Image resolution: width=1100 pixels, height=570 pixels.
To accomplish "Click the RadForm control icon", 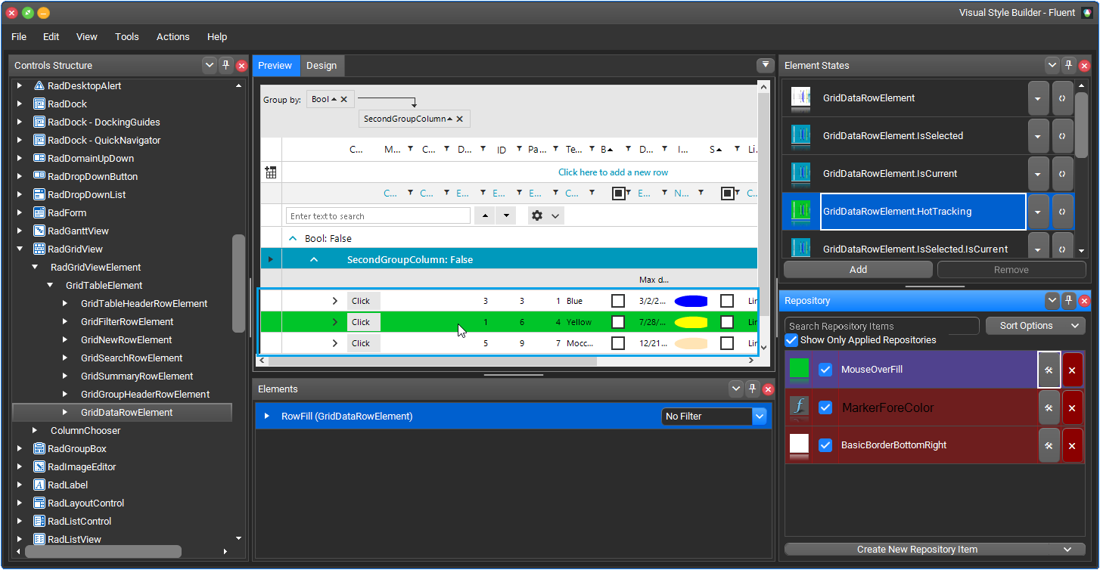I will tap(39, 213).
